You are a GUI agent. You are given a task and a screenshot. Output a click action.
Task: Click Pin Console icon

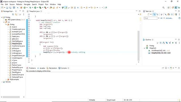[x=163, y=68]
